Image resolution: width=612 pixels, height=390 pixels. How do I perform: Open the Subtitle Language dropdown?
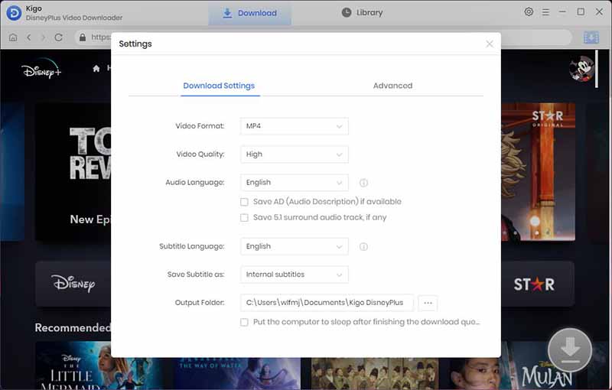[x=295, y=246]
